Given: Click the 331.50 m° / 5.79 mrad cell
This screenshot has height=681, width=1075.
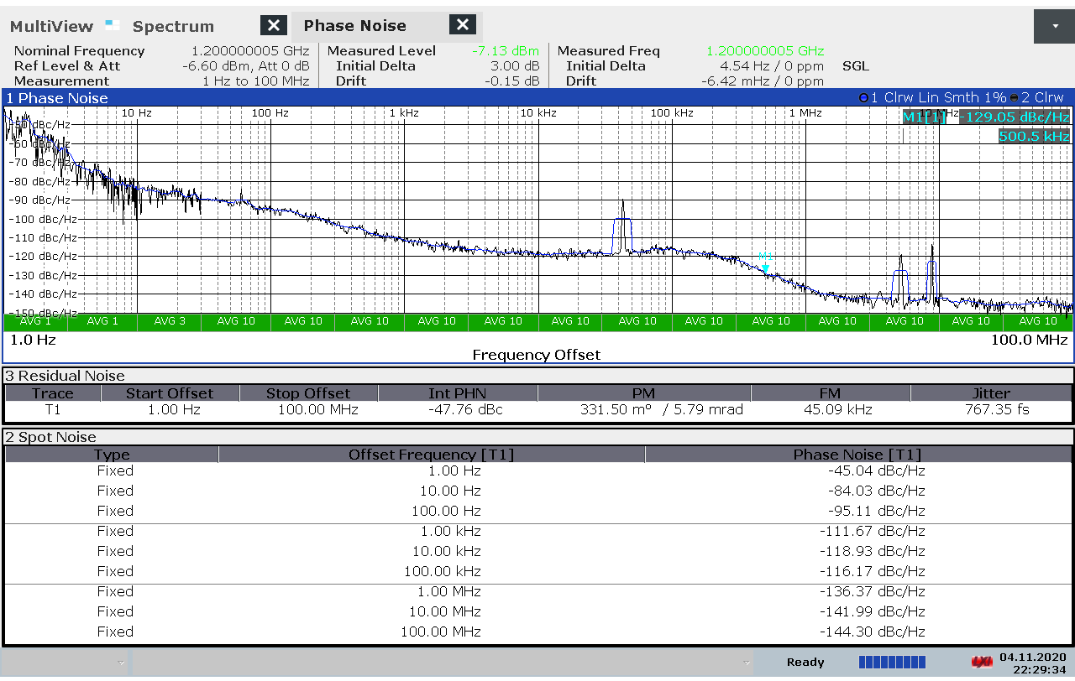Looking at the screenshot, I should pyautogui.click(x=661, y=410).
